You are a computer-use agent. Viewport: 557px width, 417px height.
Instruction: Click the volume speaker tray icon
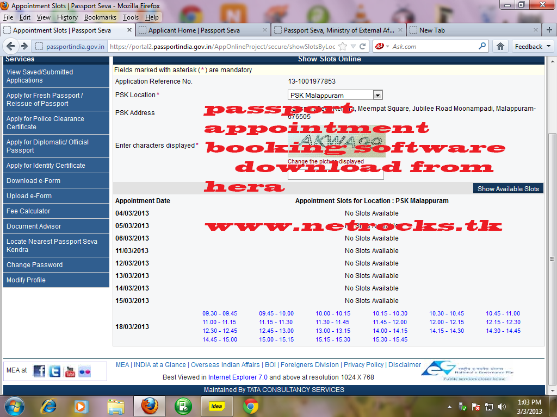[x=502, y=407]
